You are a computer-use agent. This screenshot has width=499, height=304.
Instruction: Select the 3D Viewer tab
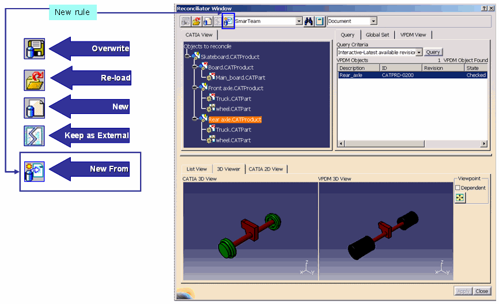click(x=229, y=169)
